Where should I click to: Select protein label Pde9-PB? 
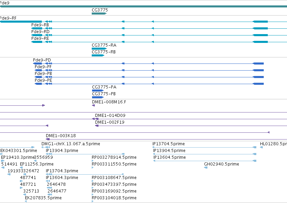44,74
